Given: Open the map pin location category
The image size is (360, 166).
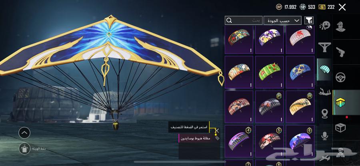Looking at the screenshot, I should [324, 114].
